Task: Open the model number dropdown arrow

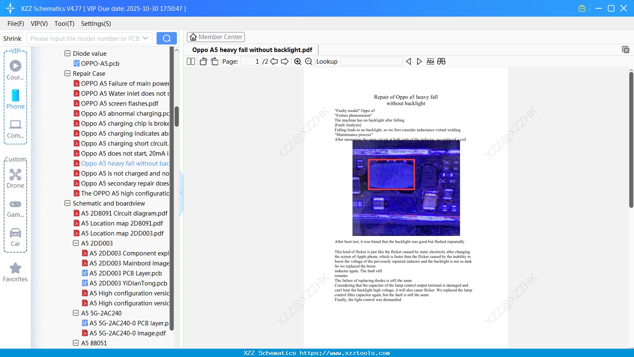Action: (145, 38)
